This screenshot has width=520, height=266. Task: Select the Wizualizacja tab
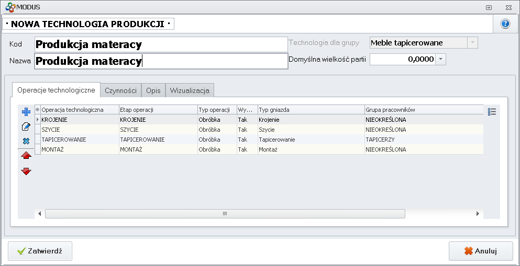[x=190, y=90]
